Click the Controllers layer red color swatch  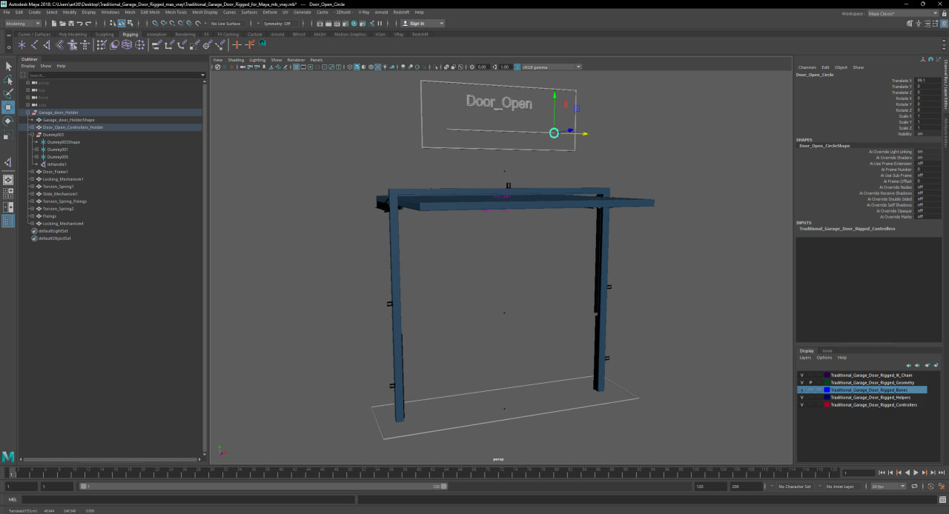[827, 405]
